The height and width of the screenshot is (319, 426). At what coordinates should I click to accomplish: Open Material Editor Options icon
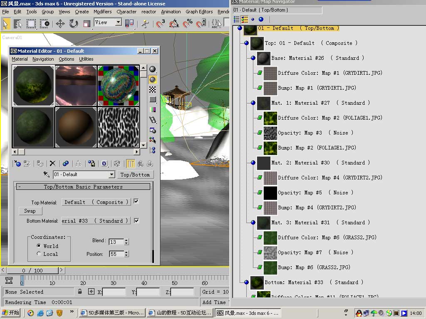pyautogui.click(x=152, y=130)
